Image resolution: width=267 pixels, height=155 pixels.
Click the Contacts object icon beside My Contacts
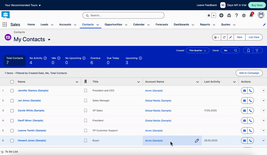(8, 37)
